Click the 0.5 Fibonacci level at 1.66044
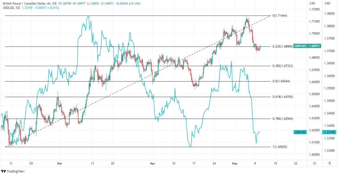 [x=281, y=81]
